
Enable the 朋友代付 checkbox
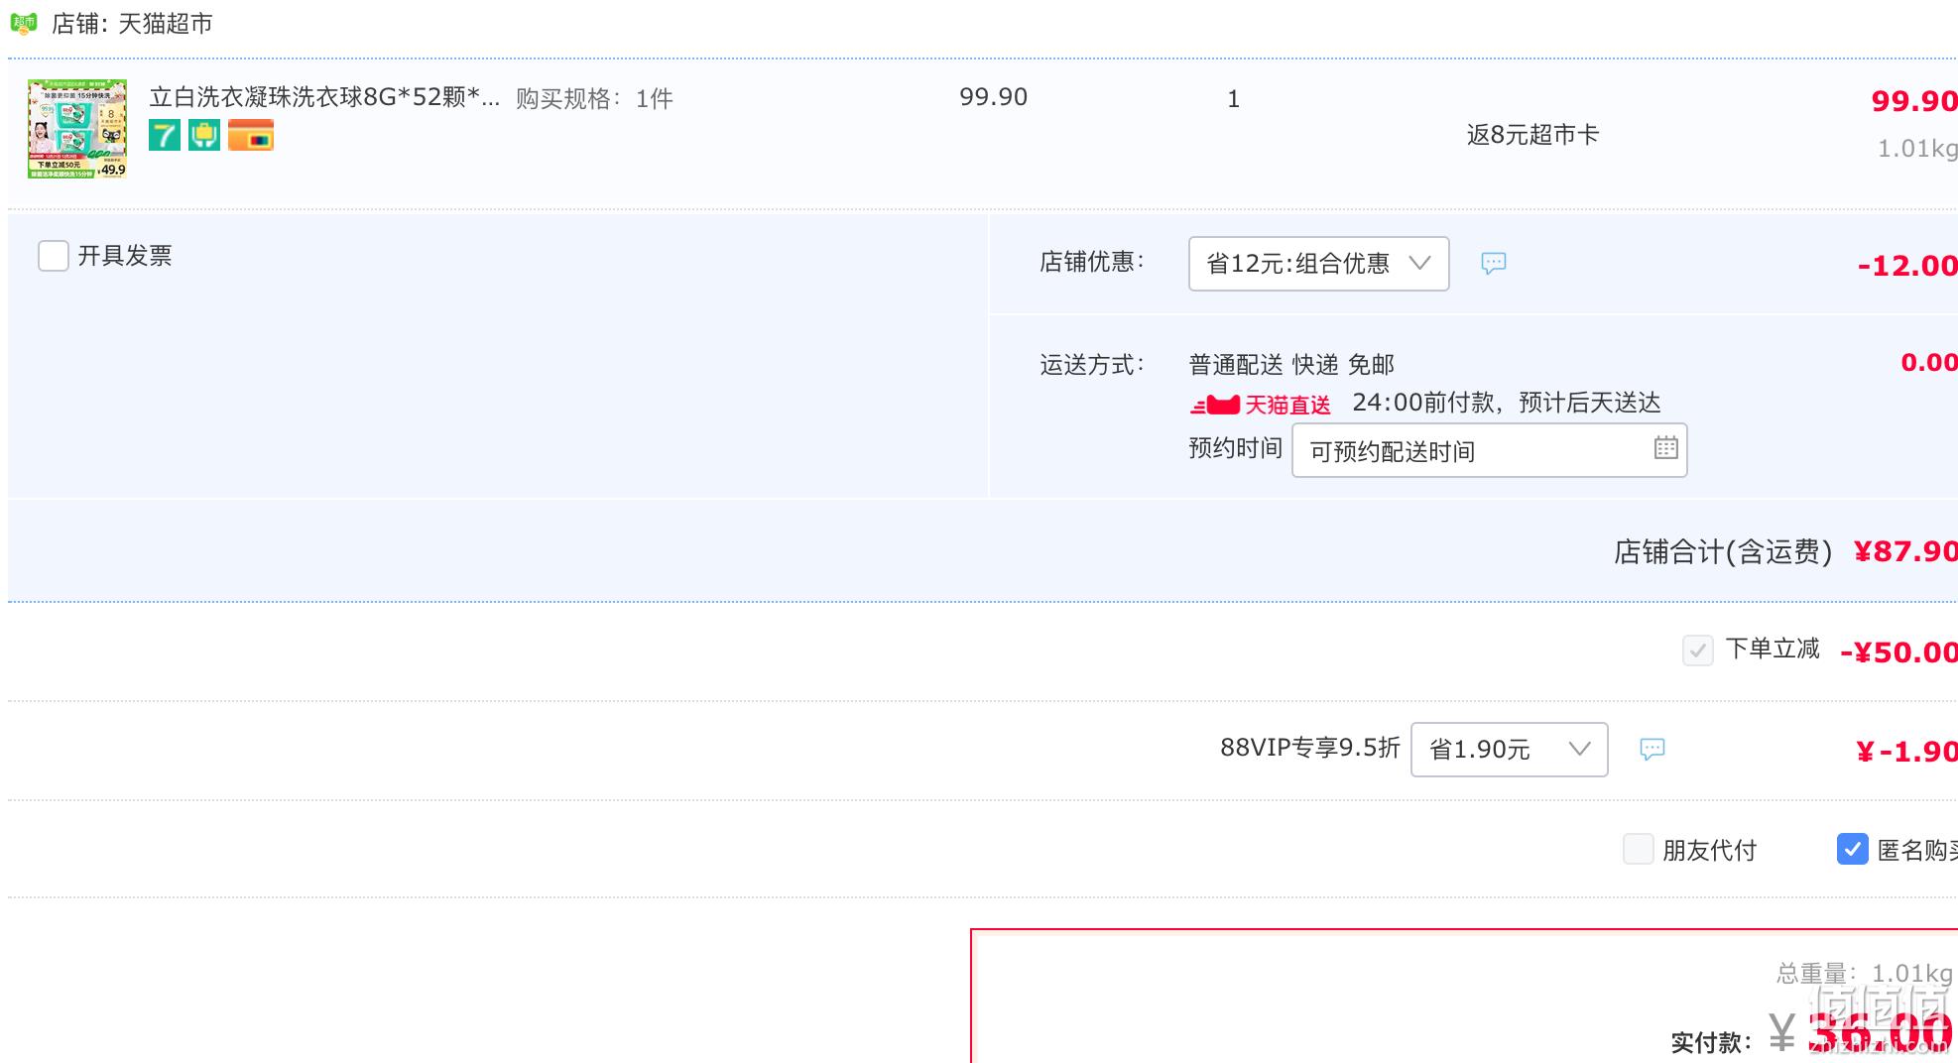(x=1638, y=849)
